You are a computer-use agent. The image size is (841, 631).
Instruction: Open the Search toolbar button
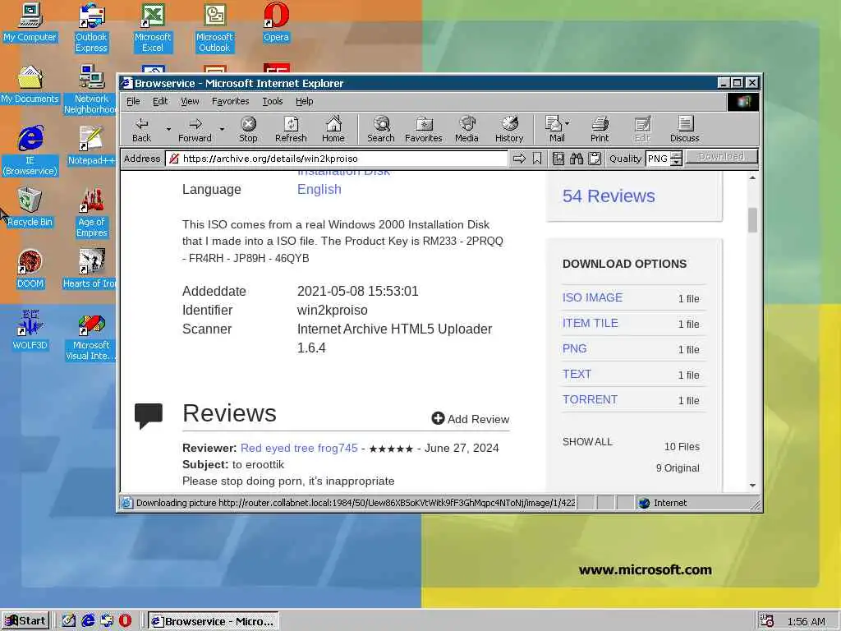point(381,129)
